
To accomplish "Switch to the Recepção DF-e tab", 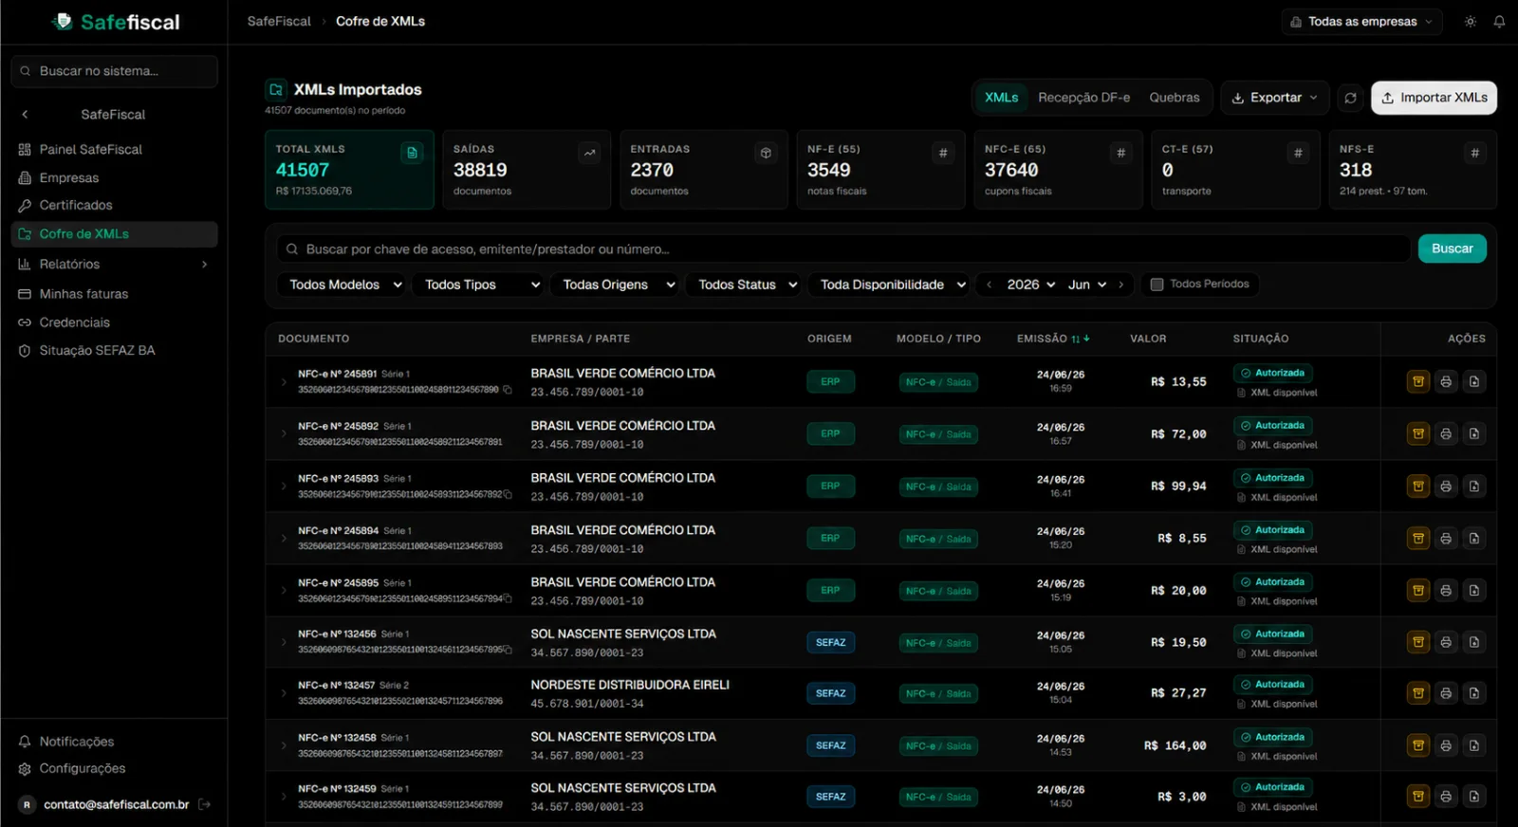I will [1083, 98].
